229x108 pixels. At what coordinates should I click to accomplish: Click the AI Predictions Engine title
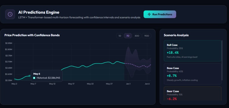pos(39,12)
